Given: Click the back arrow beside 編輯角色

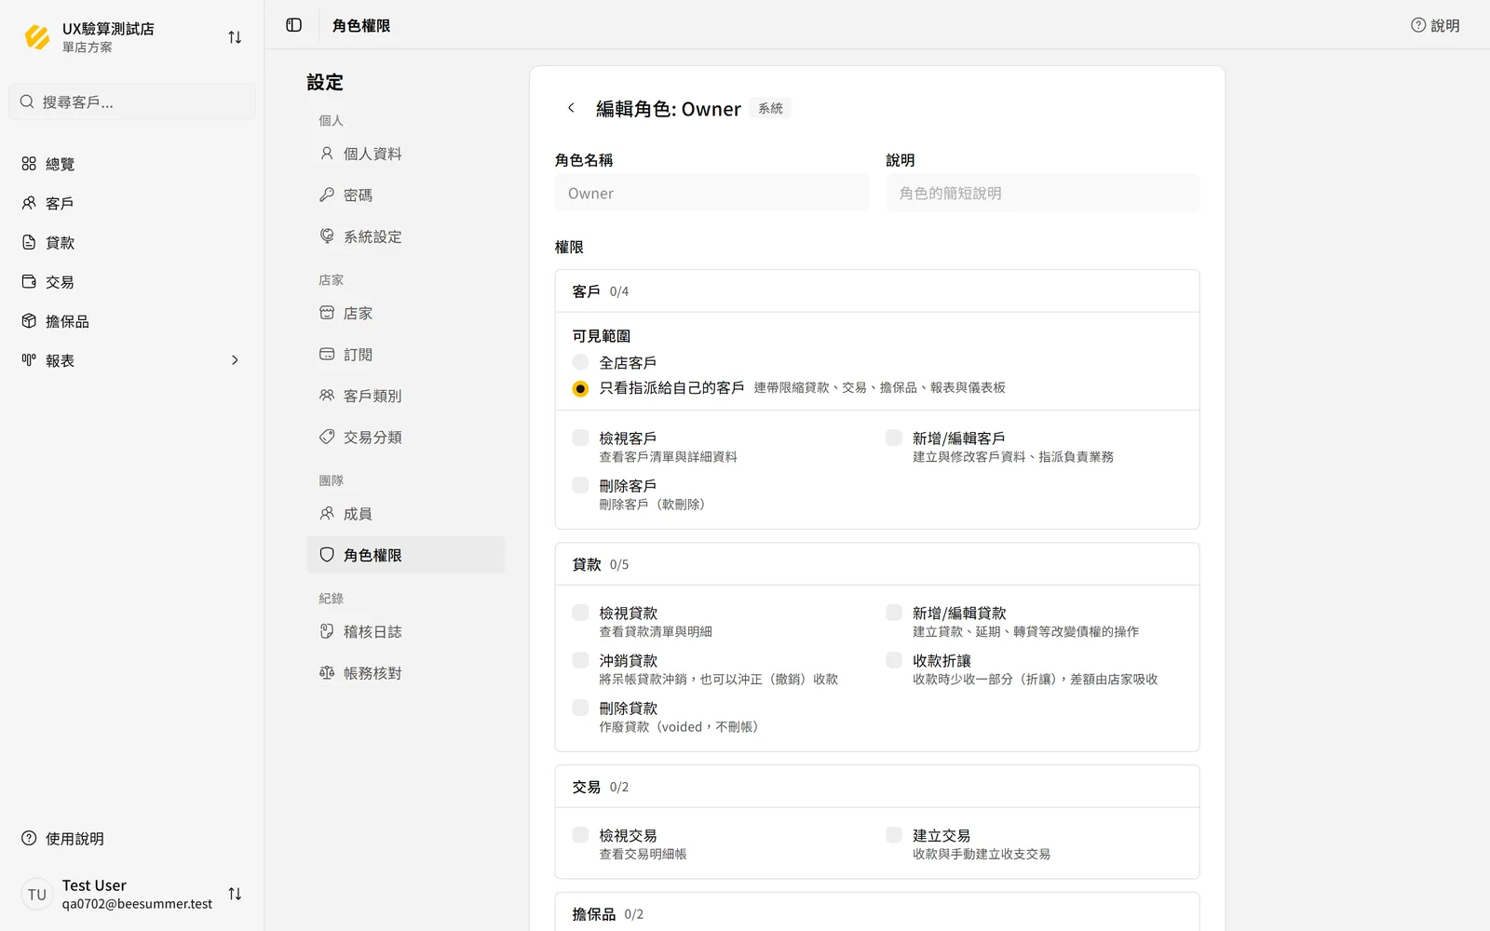Looking at the screenshot, I should point(571,108).
